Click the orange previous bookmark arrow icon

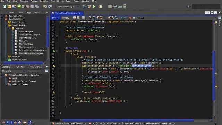pos(110,18)
